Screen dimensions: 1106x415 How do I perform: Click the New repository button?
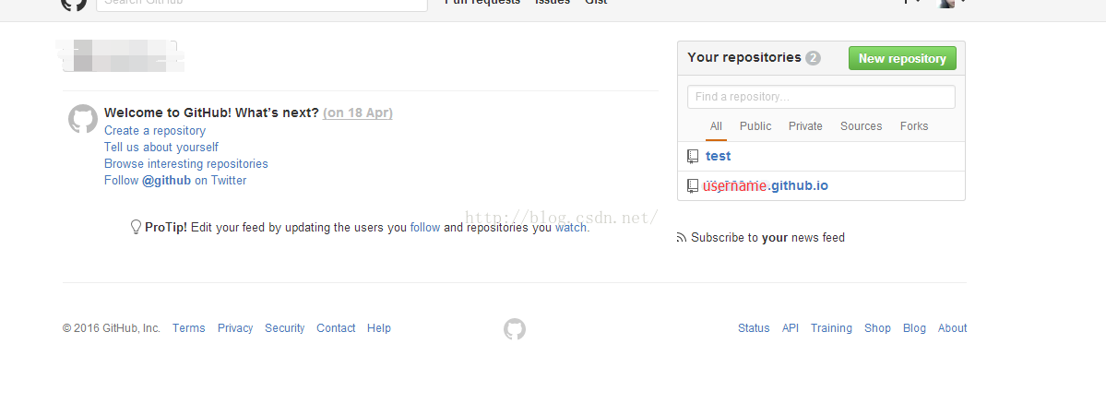(902, 59)
